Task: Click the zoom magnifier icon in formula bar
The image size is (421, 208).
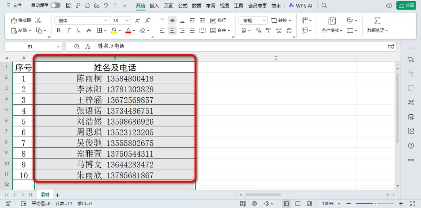Action: point(77,47)
